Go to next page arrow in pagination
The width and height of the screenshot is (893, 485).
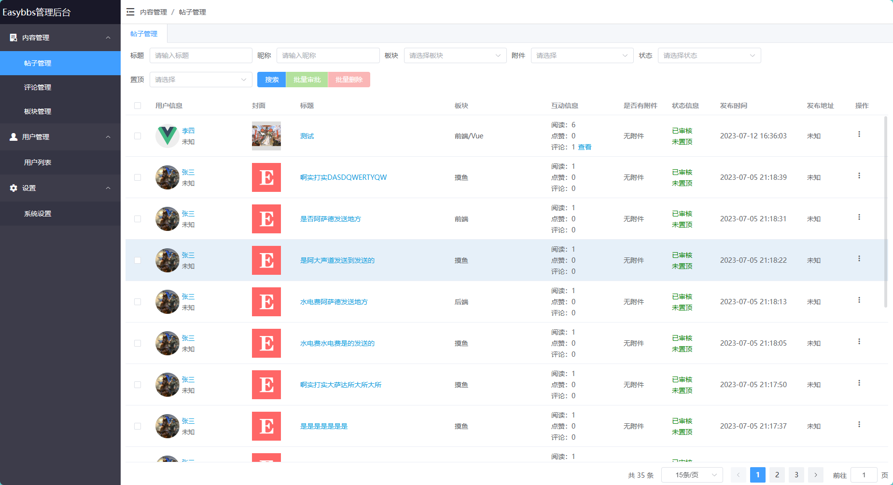816,475
